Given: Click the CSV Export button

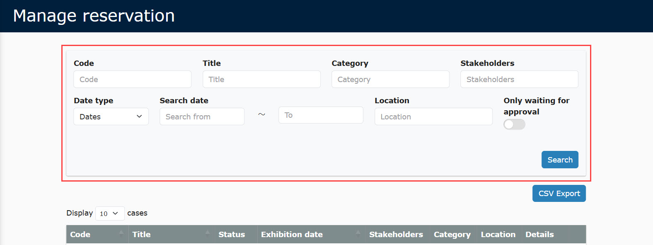Looking at the screenshot, I should coord(559,194).
